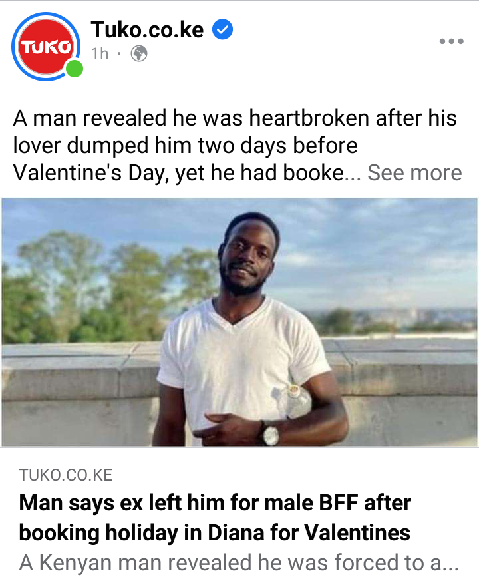Click the blue verified checkmark badge

223,29
